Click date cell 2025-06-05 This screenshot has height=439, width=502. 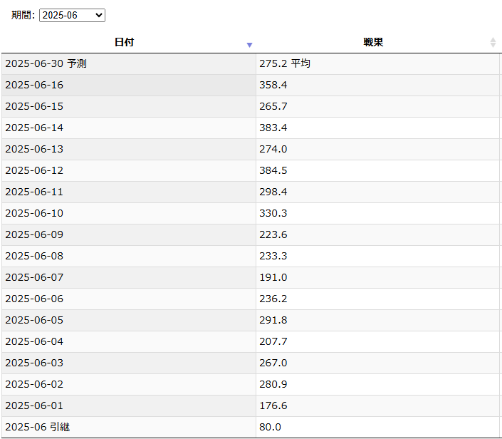pyautogui.click(x=129, y=321)
